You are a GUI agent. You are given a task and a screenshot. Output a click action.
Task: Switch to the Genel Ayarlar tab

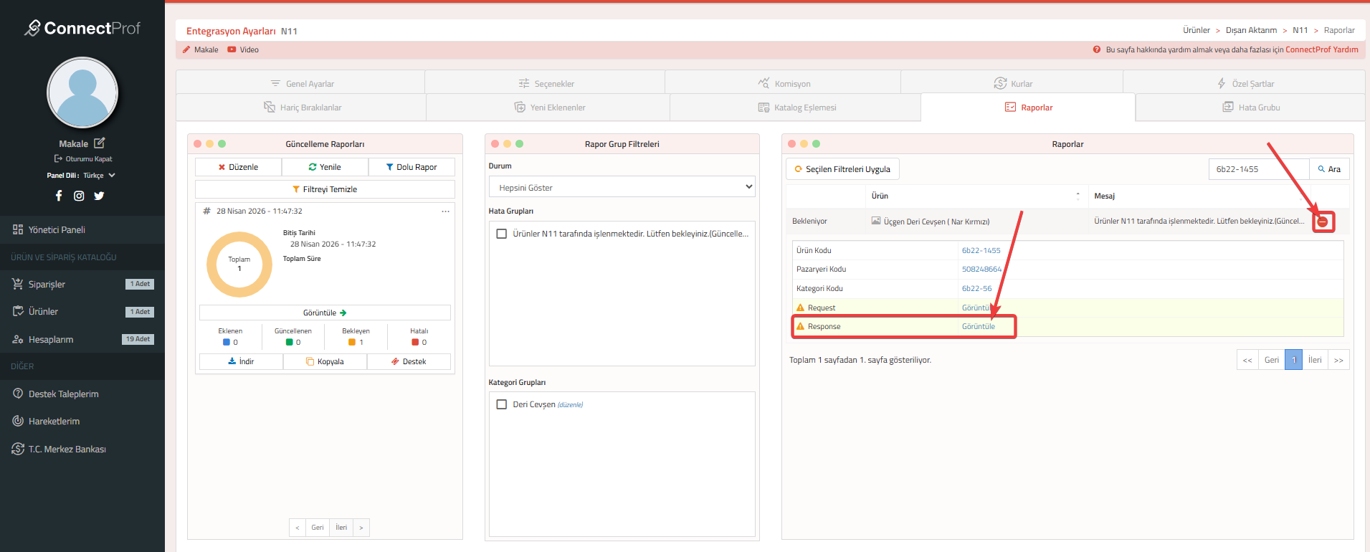click(301, 84)
